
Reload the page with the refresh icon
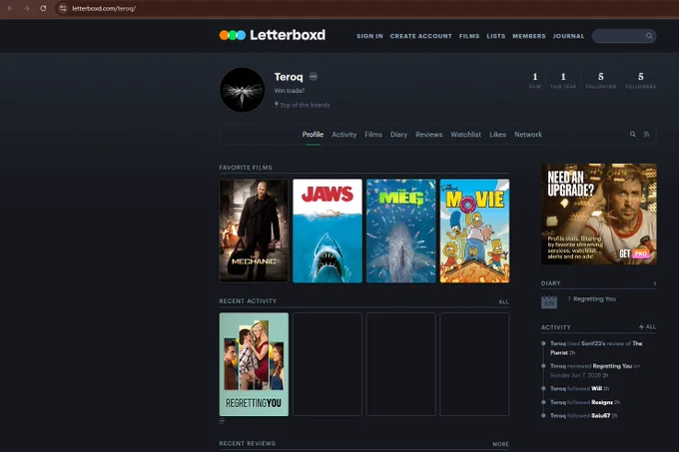[43, 8]
